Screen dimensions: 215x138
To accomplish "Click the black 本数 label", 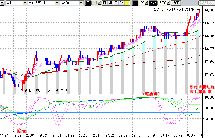I will pos(153,3).
